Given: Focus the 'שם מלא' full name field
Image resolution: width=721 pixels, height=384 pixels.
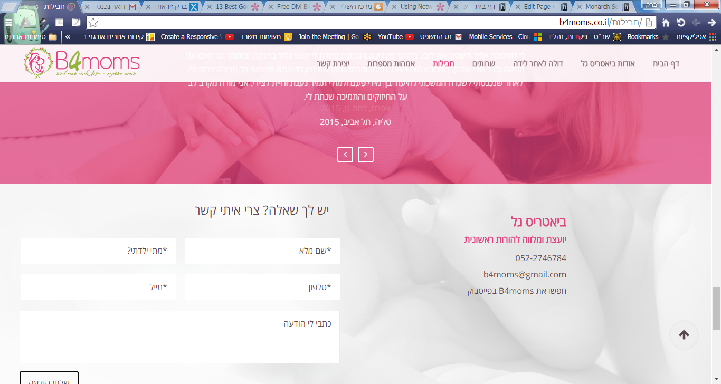Looking at the screenshot, I should 262,251.
